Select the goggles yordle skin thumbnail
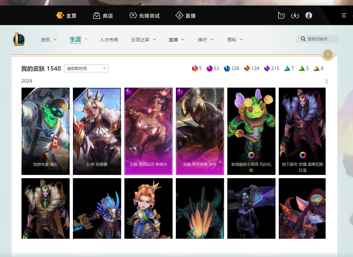Viewport: 353px width, 257px height. click(x=302, y=208)
